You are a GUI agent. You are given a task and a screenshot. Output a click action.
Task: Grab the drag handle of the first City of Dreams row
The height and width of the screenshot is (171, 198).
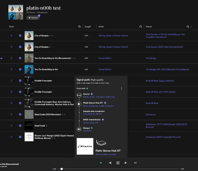coord(12,36)
